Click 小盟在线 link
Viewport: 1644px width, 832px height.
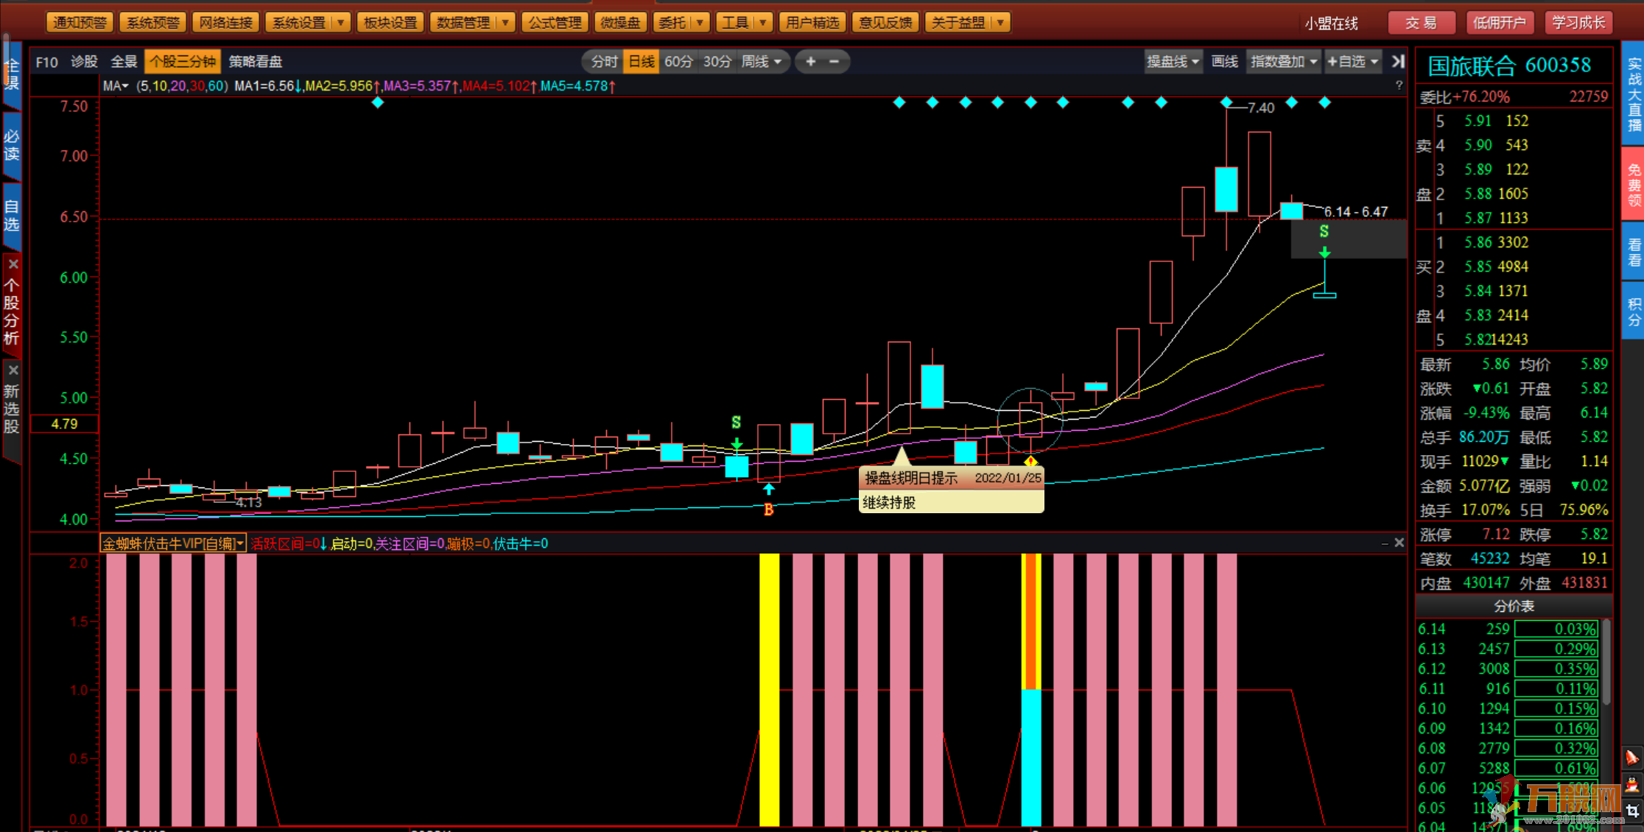tap(1331, 24)
